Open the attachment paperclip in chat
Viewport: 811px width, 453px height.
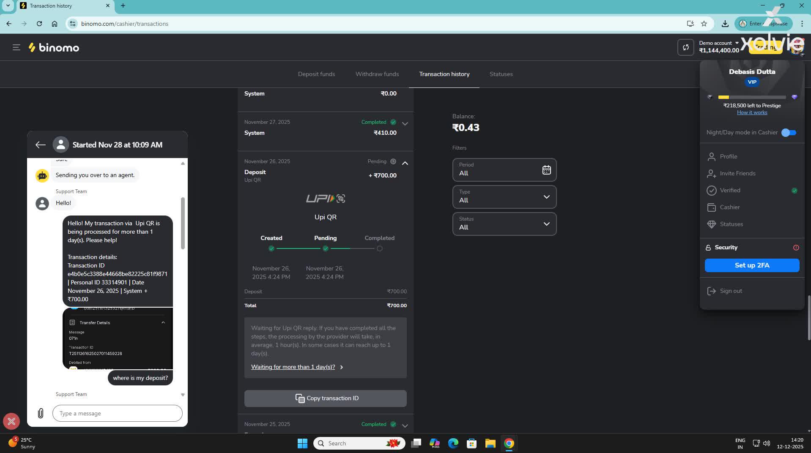point(41,413)
